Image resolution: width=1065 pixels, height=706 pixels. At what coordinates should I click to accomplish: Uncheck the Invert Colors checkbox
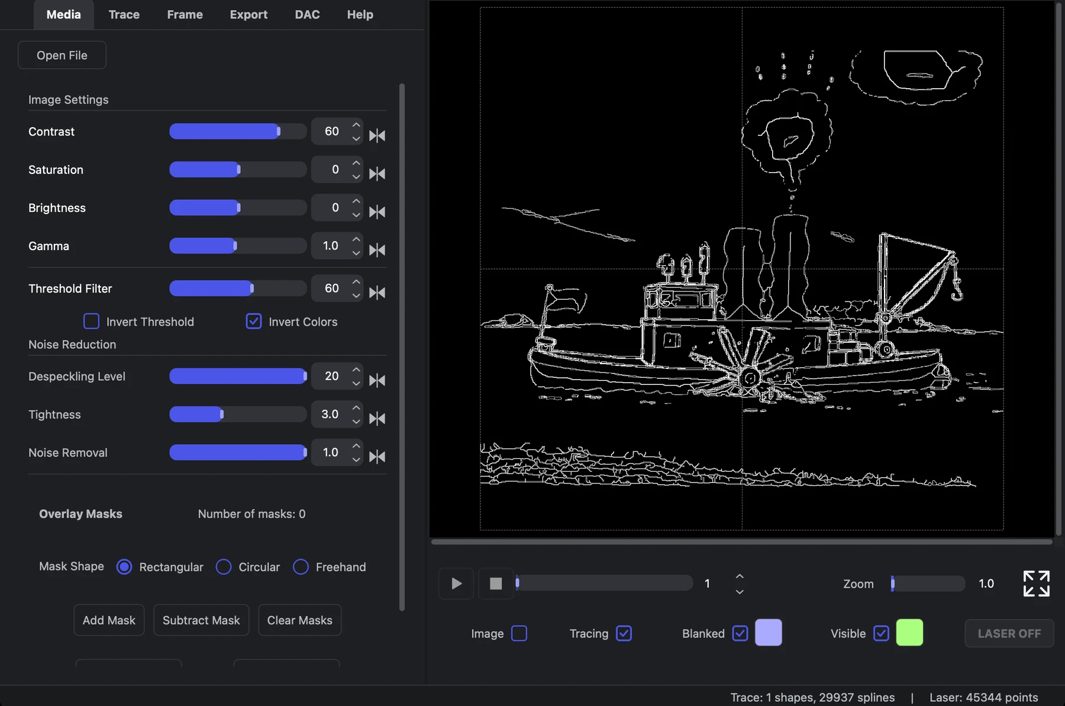coord(254,321)
